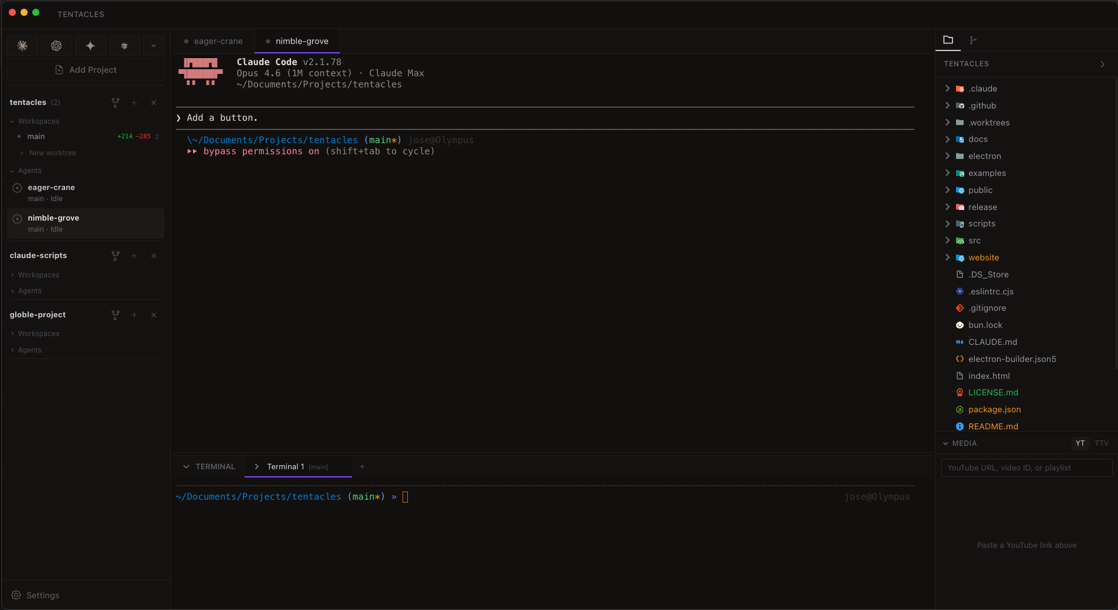Click the cube-shaped provider icon
Viewport: 1118px width, 610px height.
coord(124,46)
